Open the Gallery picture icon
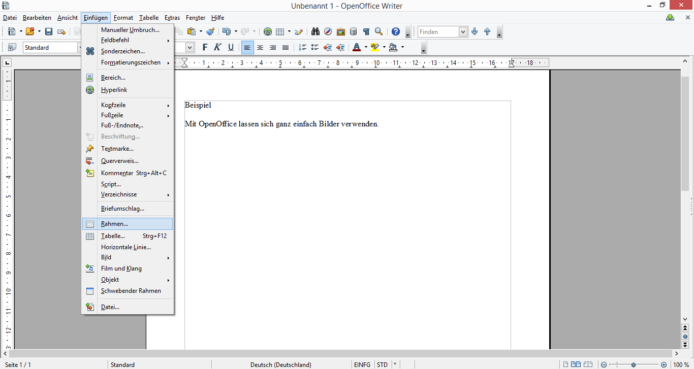Screen dimensions: 694x369 [341, 31]
